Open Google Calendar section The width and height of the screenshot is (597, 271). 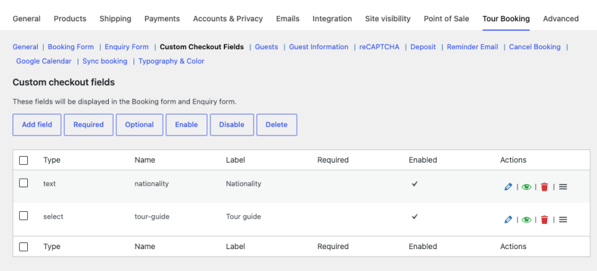coord(44,61)
